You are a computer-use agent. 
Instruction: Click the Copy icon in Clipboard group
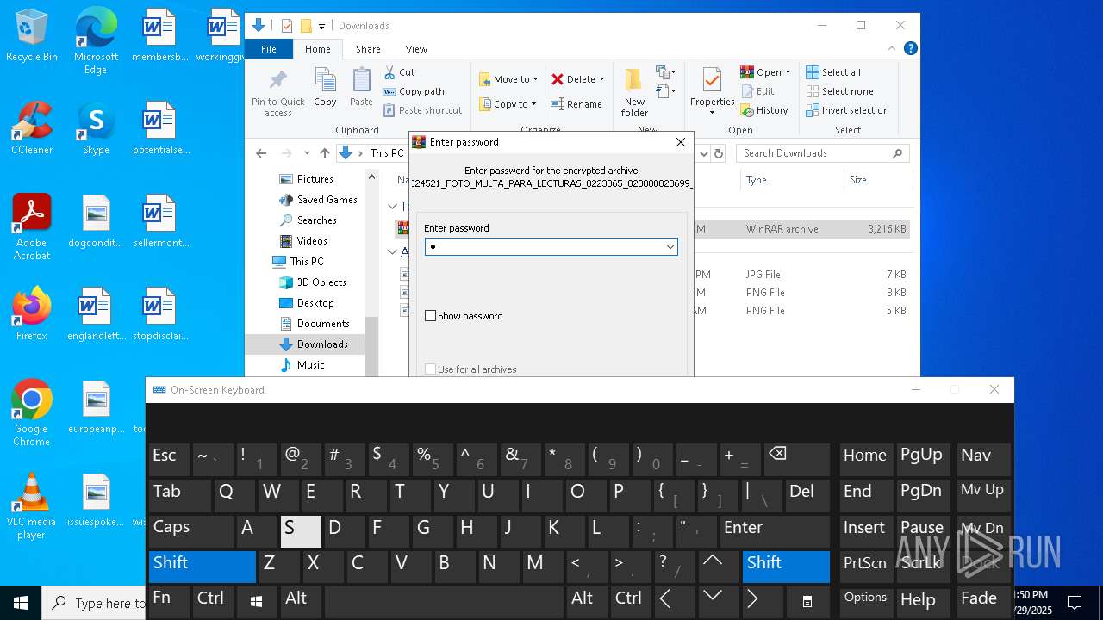(x=325, y=88)
